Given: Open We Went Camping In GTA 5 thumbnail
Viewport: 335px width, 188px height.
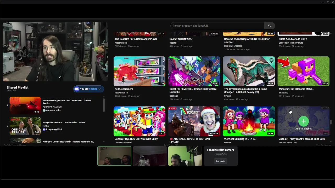Looking at the screenshot, I should tap(249, 121).
